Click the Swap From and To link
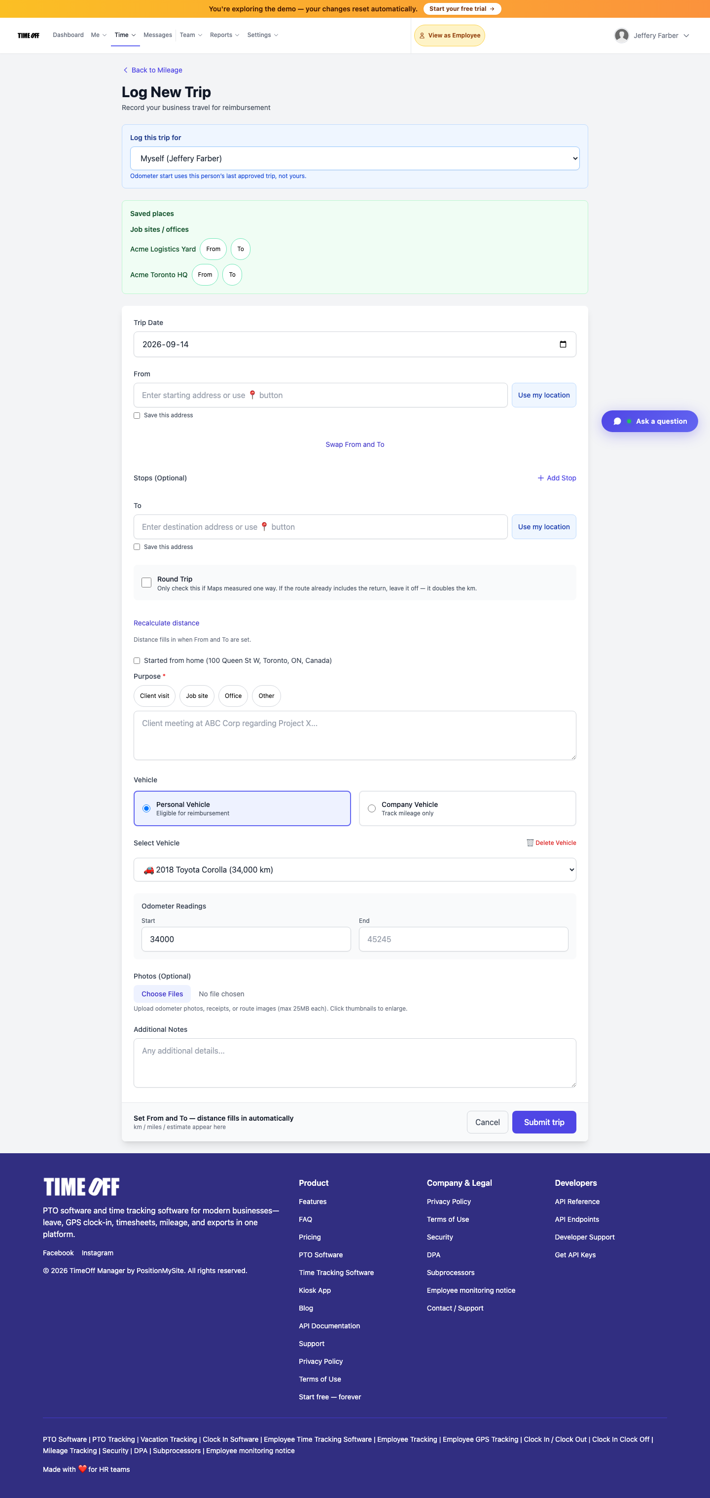Image resolution: width=710 pixels, height=1498 pixels. click(355, 444)
